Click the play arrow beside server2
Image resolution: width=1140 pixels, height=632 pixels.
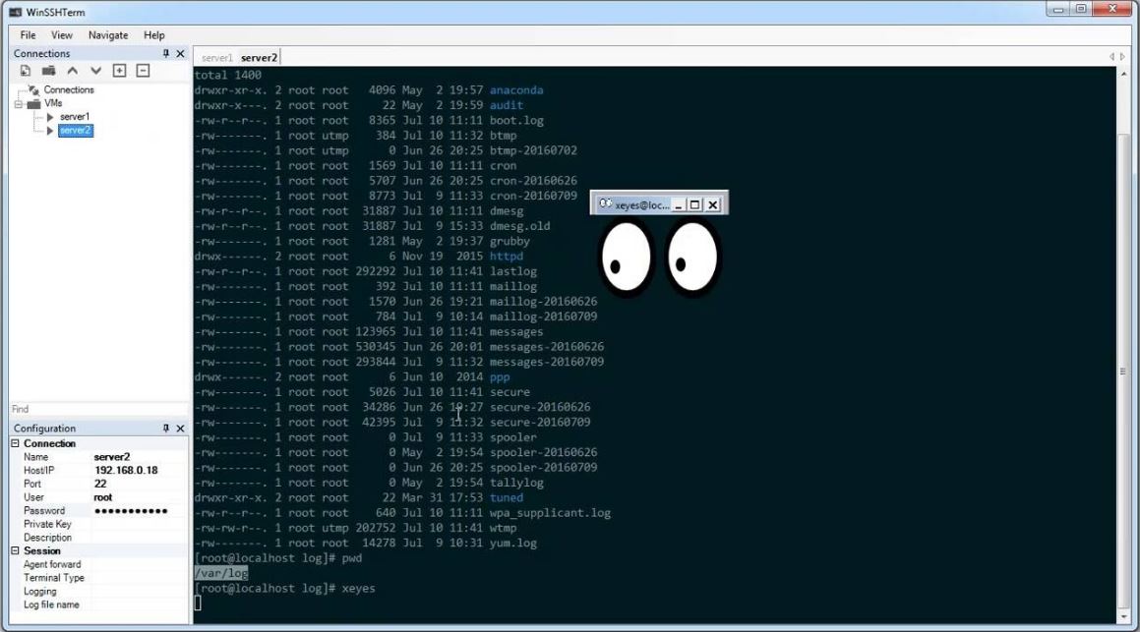50,131
